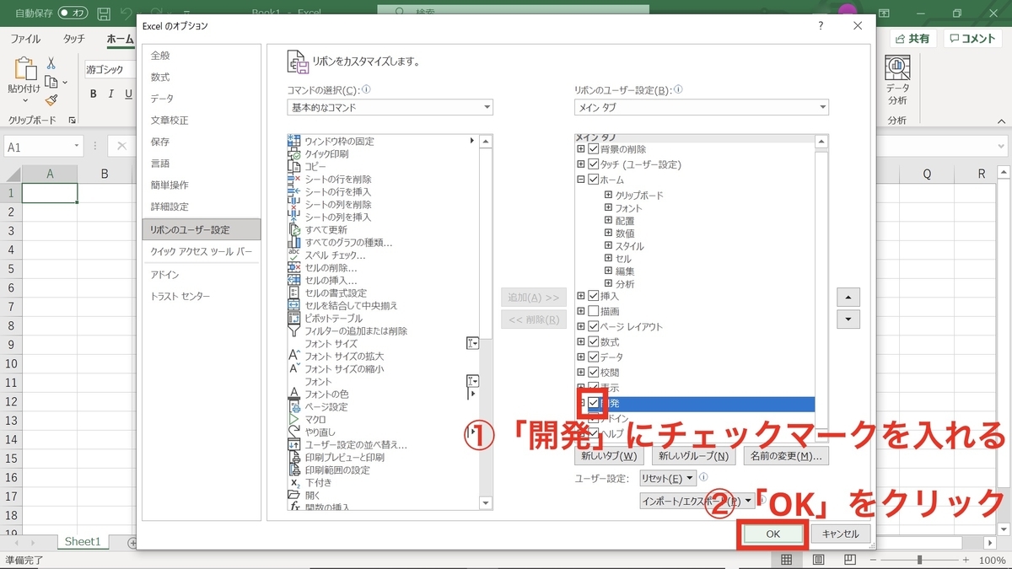The image size is (1012, 569).
Task: Select the 下付き command icon
Action: click(x=294, y=483)
